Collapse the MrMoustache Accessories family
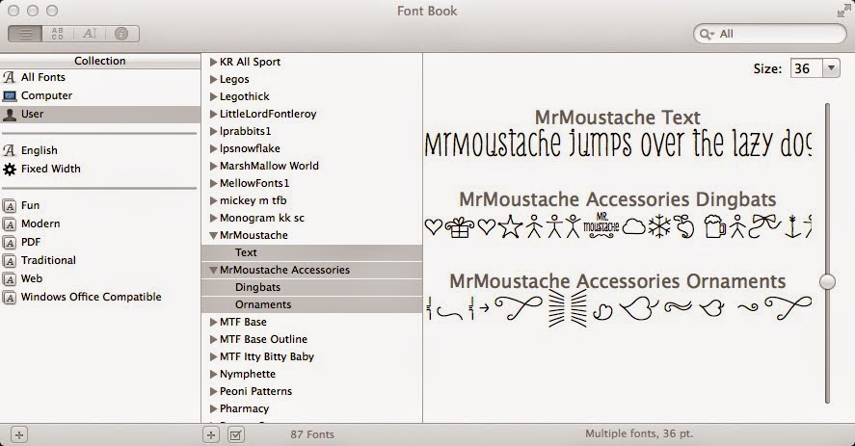Viewport: 855px width, 446px height. pos(213,270)
